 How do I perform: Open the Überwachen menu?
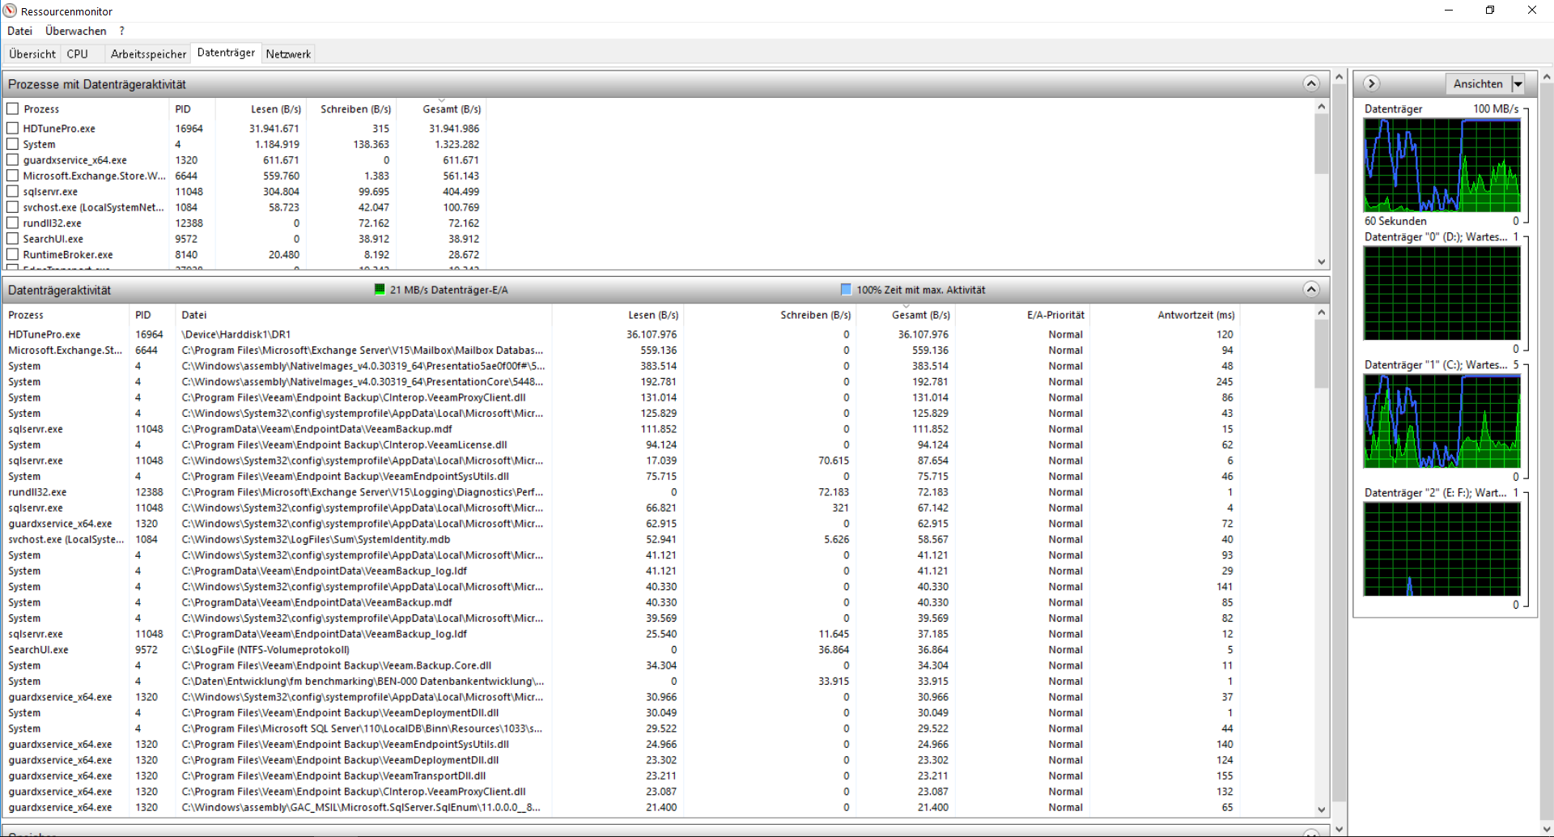[x=75, y=31]
